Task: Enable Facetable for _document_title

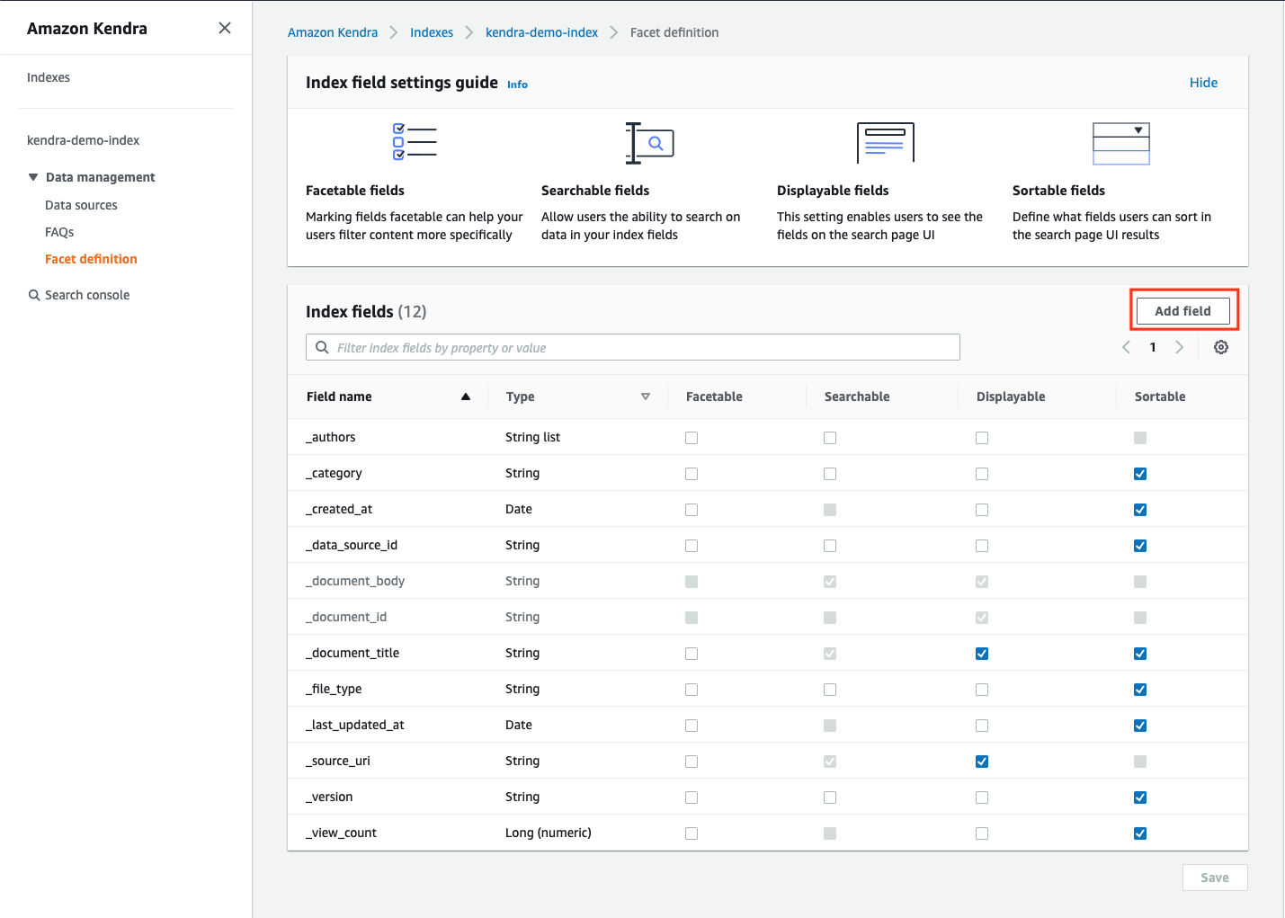Action: pos(692,654)
